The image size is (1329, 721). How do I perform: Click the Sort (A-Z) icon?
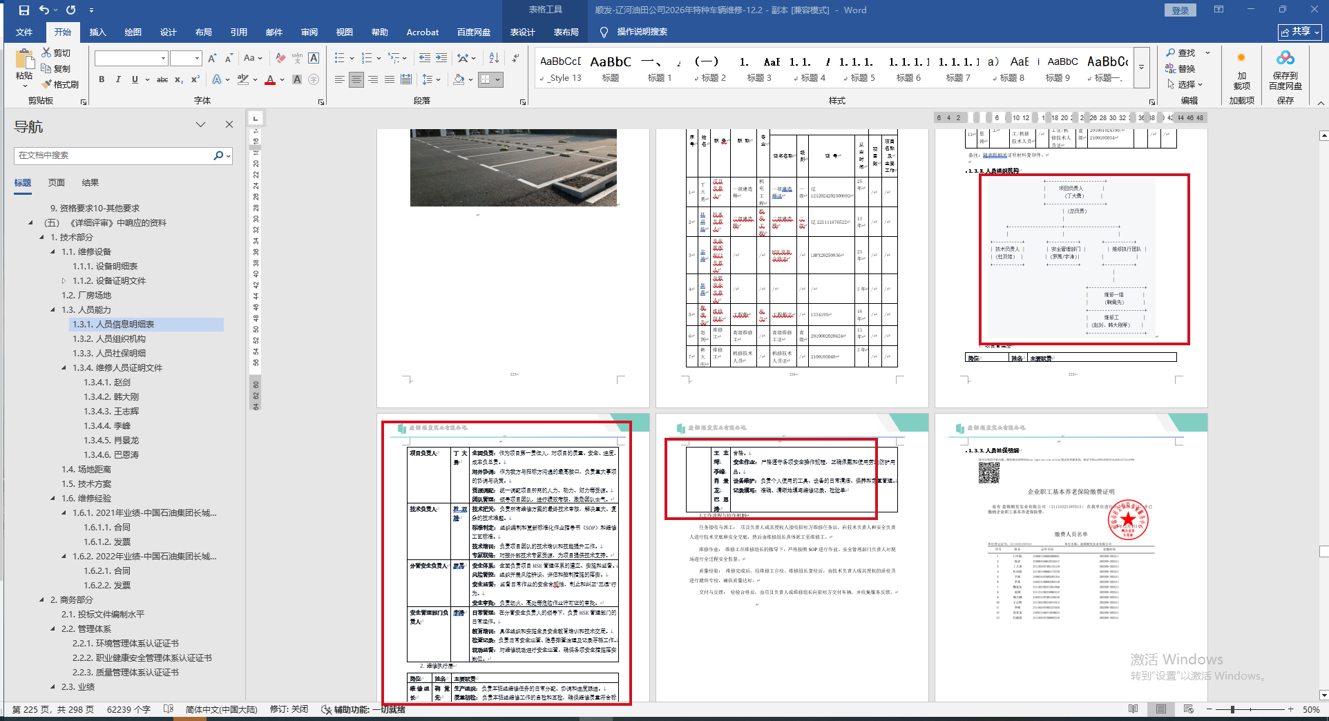click(494, 59)
